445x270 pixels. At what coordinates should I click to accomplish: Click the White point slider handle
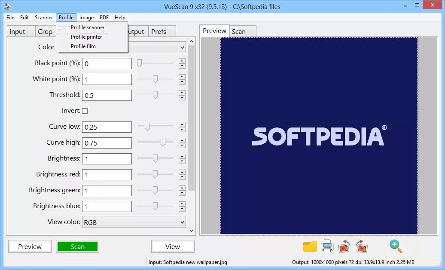coord(155,79)
